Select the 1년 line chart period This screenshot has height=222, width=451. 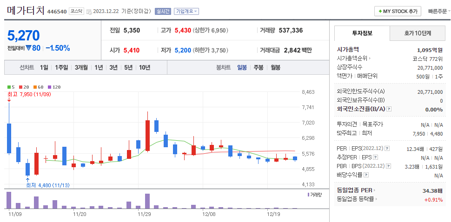click(x=99, y=67)
